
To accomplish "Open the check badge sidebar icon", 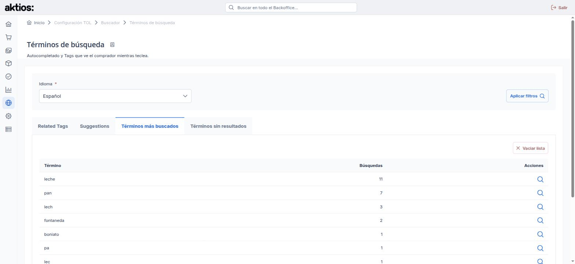I will [8, 77].
